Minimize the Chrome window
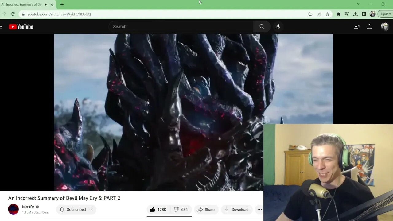 371,4
